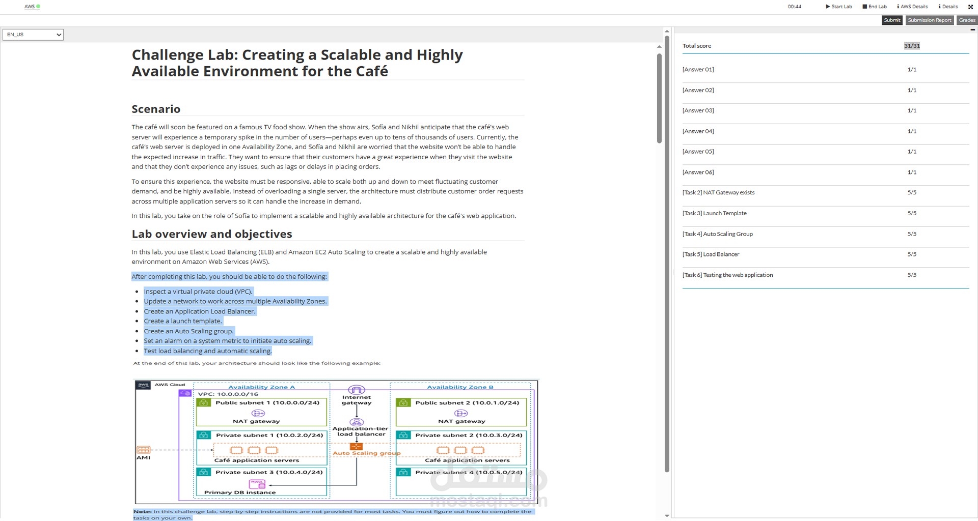Select the [Answer 01] score row
978x521 pixels.
(x=698, y=69)
